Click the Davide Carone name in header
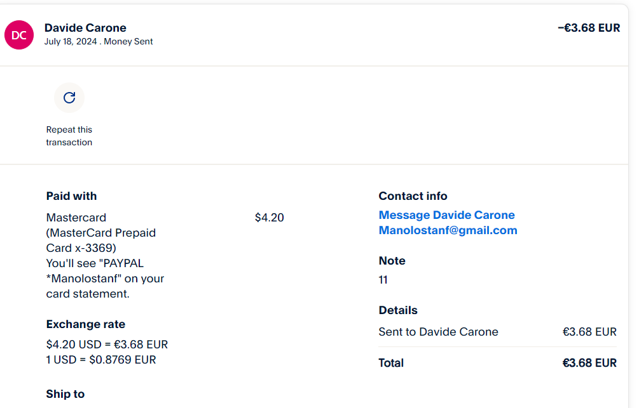This screenshot has height=408, width=639. point(85,28)
